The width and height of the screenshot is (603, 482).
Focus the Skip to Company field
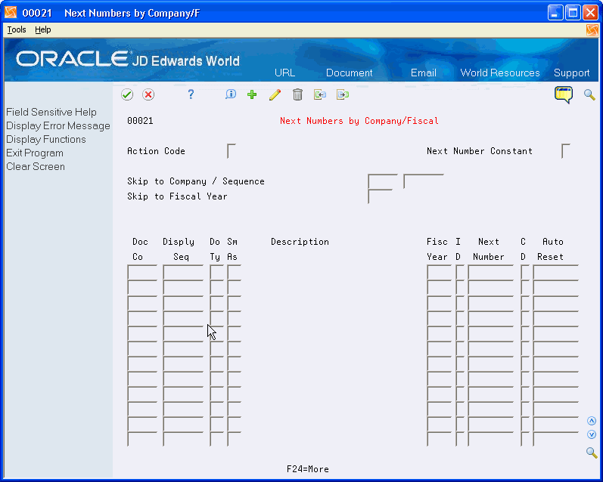coord(382,181)
